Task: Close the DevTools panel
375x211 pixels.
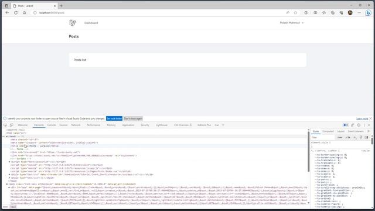Action: pyautogui.click(x=369, y=125)
